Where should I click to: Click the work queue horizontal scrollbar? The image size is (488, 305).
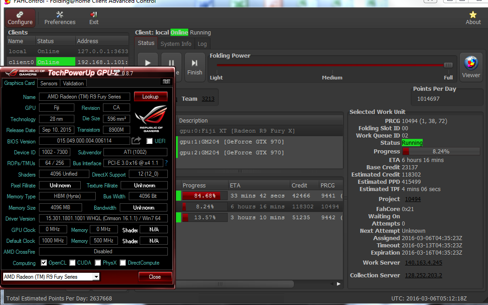click(x=235, y=284)
